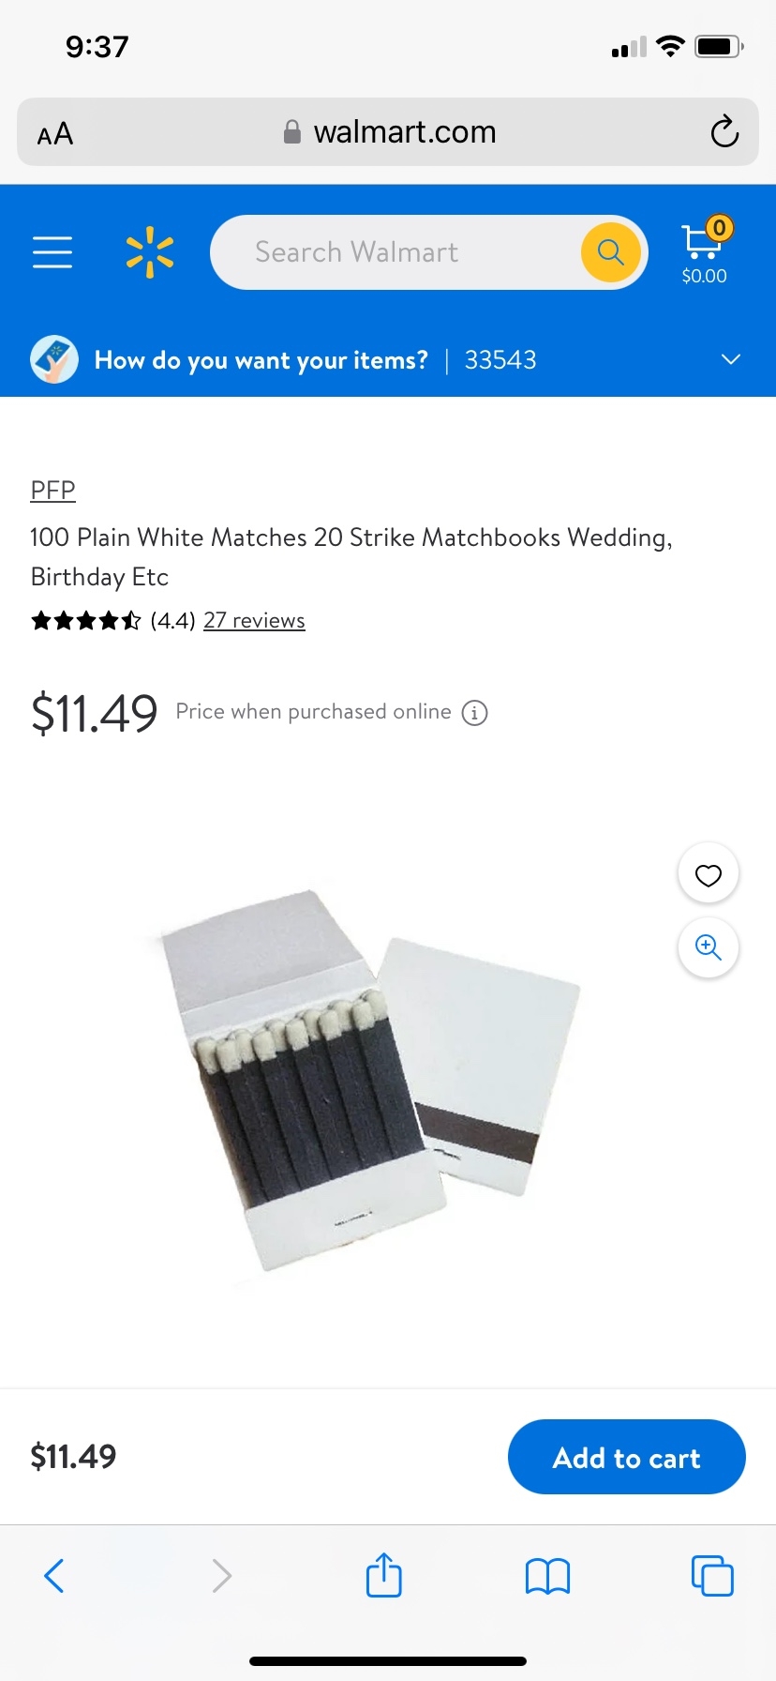Open Safari share sheet
The width and height of the screenshot is (776, 1681).
click(384, 1575)
